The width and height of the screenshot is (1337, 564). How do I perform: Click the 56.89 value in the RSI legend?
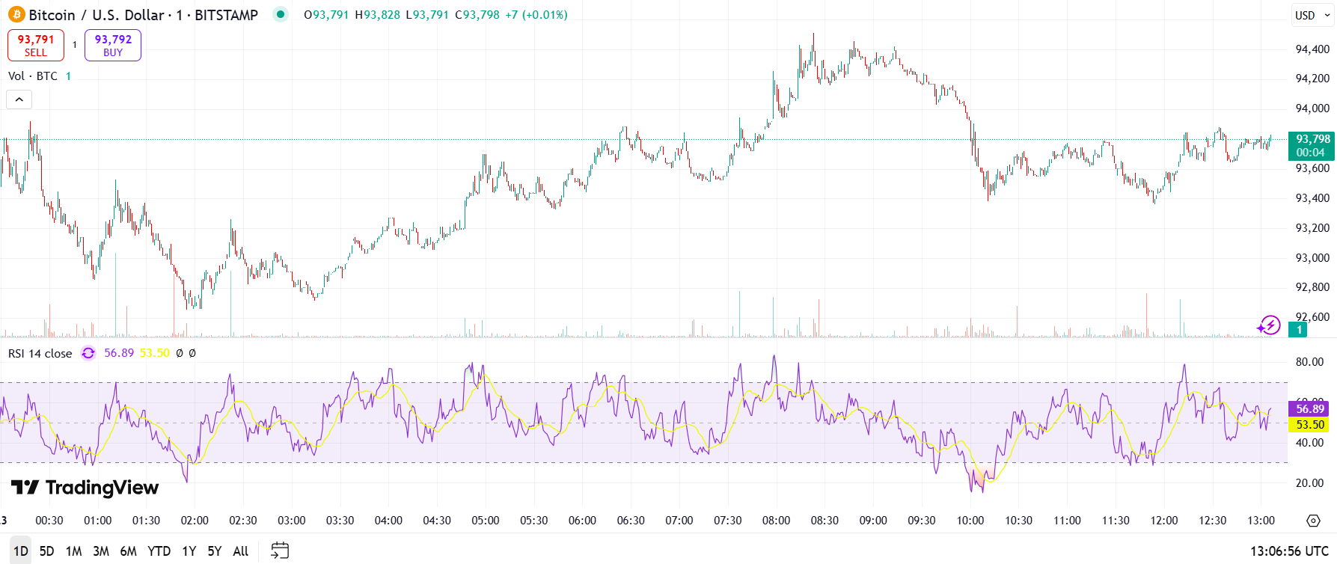(119, 353)
